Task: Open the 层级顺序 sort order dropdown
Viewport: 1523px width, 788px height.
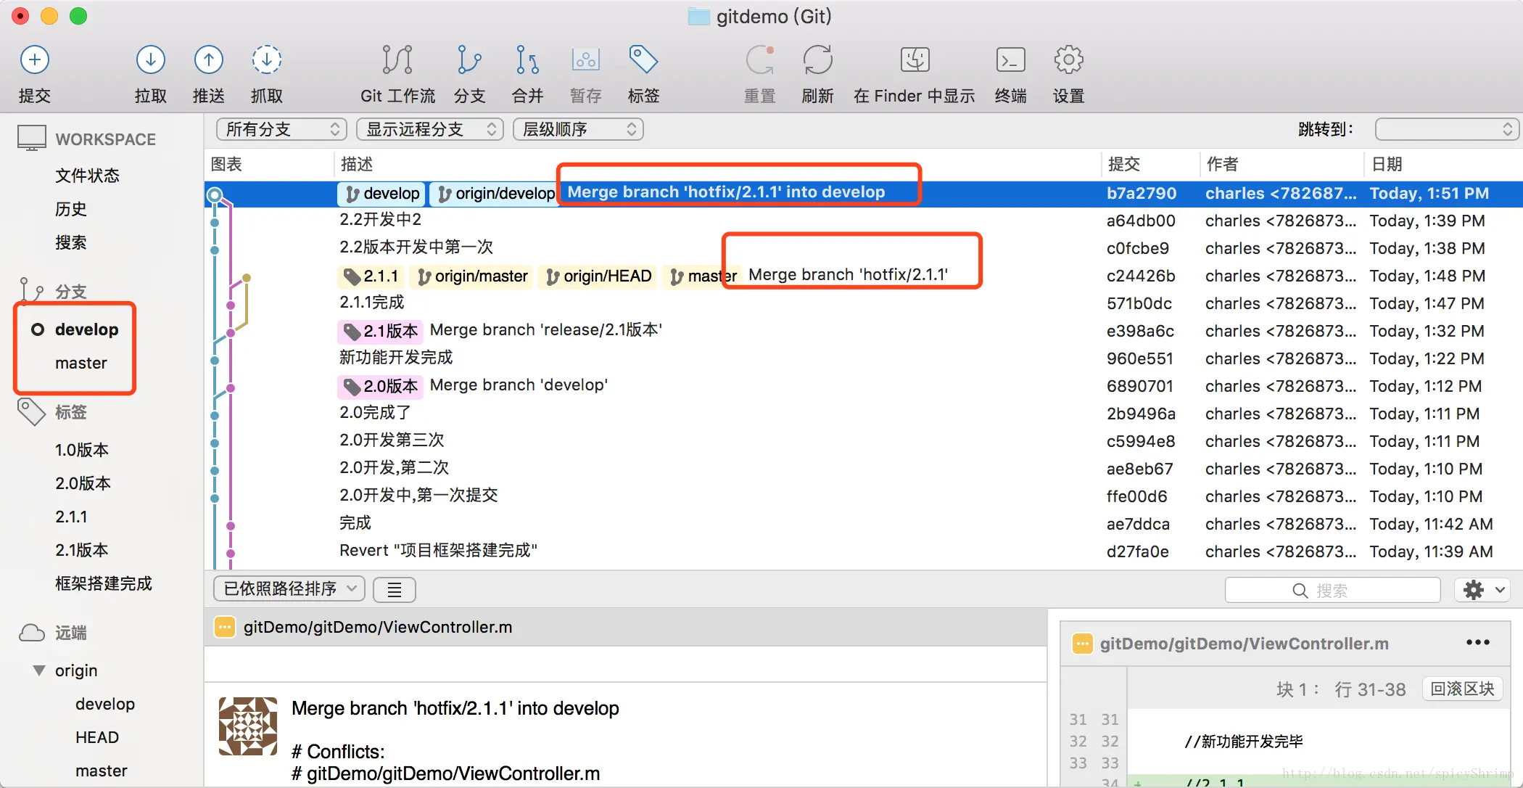Action: [578, 129]
